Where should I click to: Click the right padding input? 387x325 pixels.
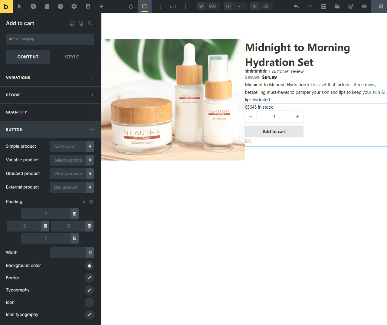coord(68,226)
